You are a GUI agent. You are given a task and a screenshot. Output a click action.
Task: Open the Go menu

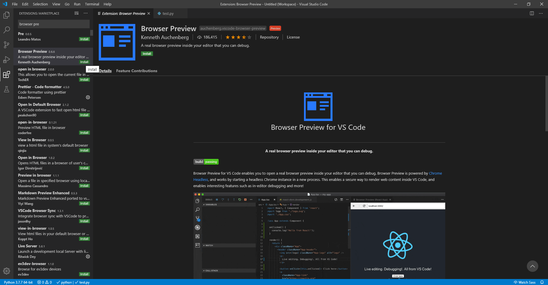pyautogui.click(x=67, y=4)
